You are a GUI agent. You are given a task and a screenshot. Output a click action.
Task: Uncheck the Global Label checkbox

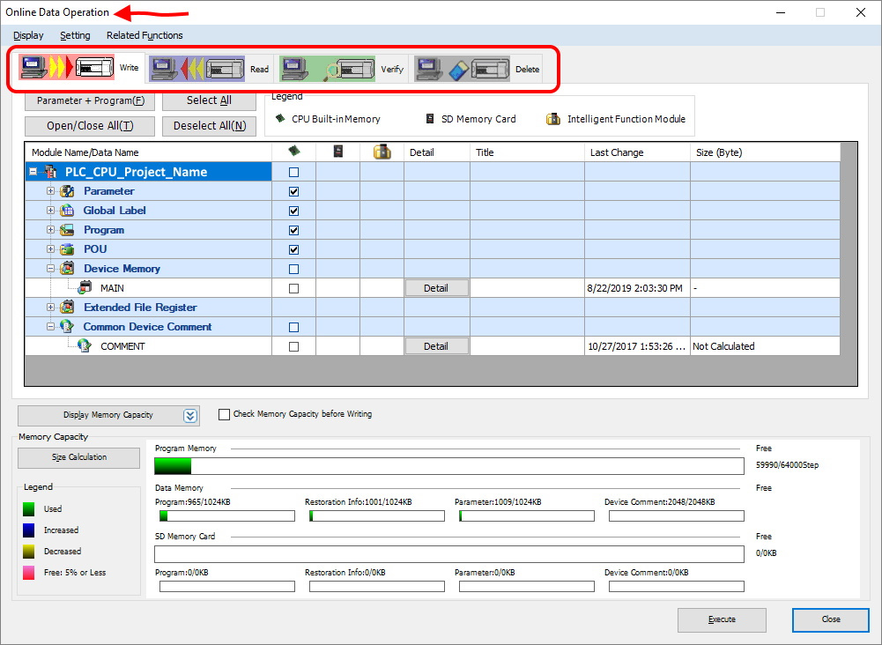(293, 210)
